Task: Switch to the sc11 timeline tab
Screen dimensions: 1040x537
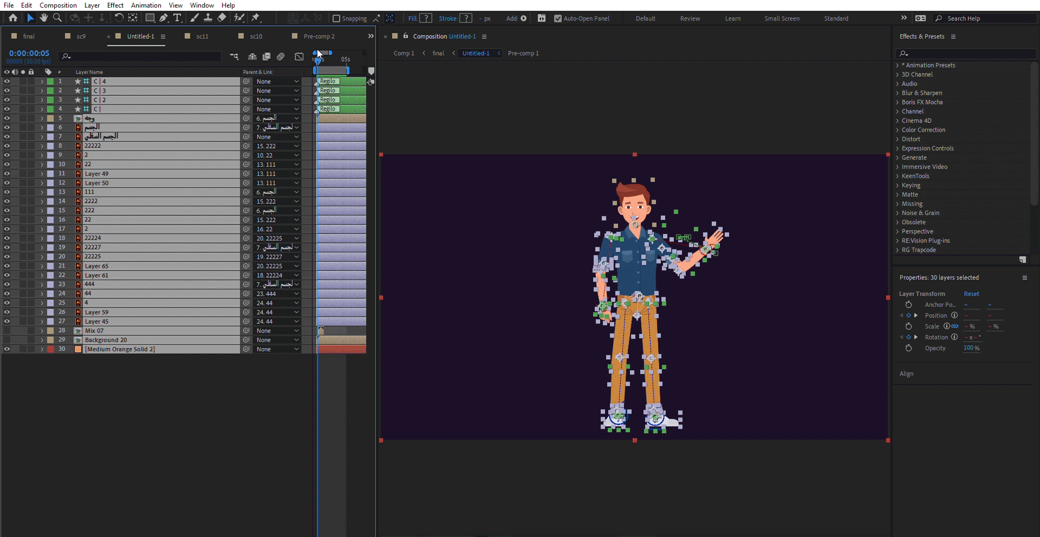Action: tap(202, 36)
